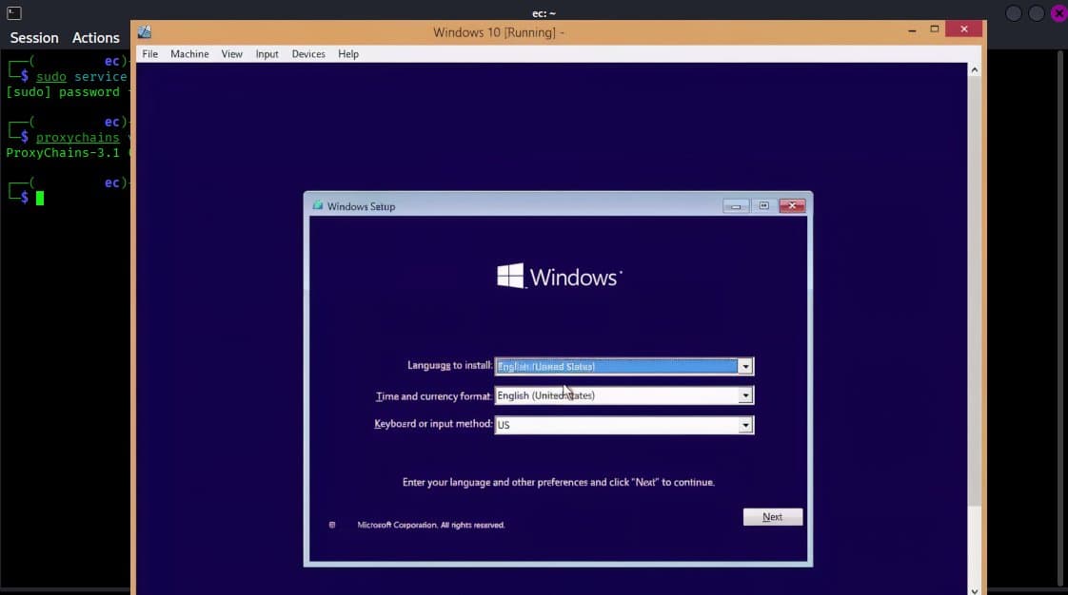The image size is (1068, 595).
Task: Click the Next button in Windows Setup
Action: click(772, 517)
